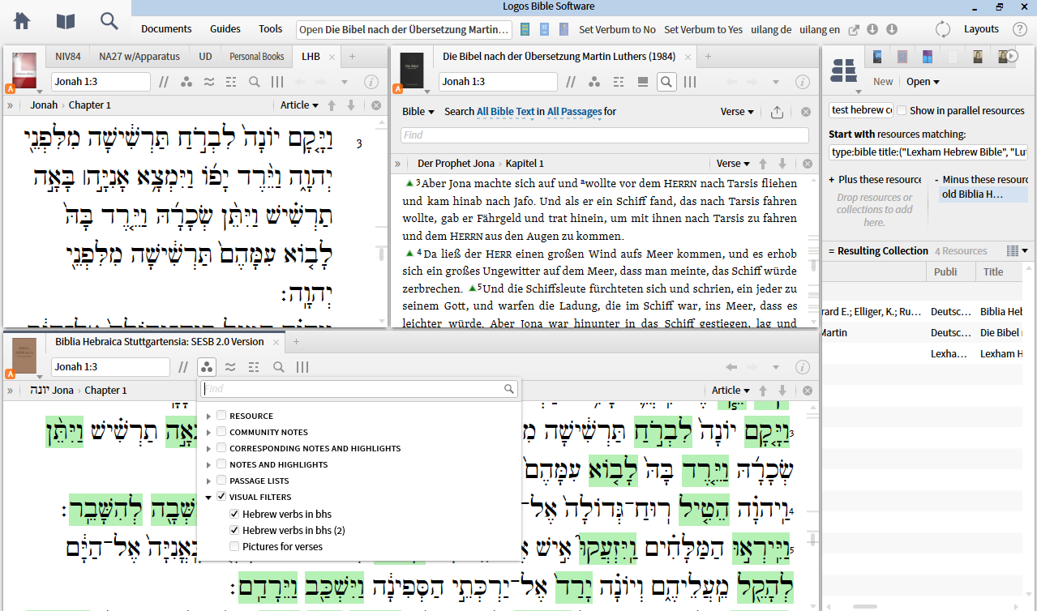Click the export icon in Bible search bar
Image resolution: width=1037 pixels, height=611 pixels.
[x=777, y=112]
